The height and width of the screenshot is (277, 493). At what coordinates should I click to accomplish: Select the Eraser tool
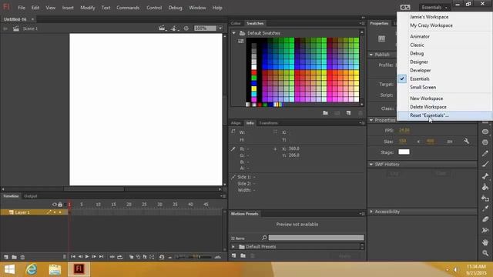(485, 219)
